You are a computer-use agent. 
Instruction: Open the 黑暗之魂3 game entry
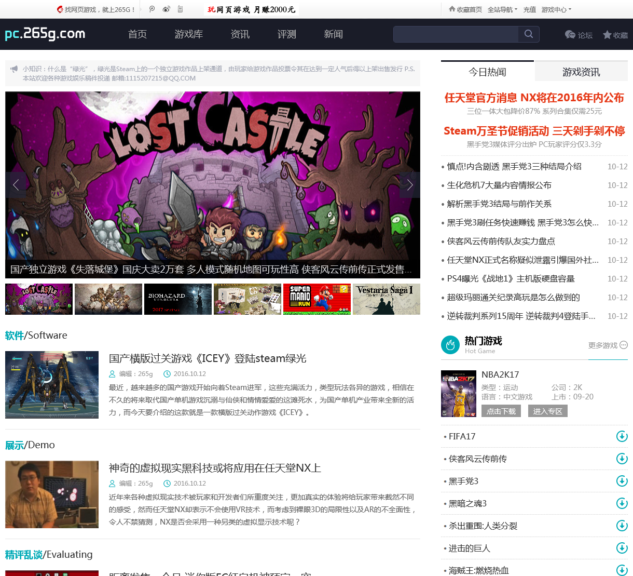(467, 503)
